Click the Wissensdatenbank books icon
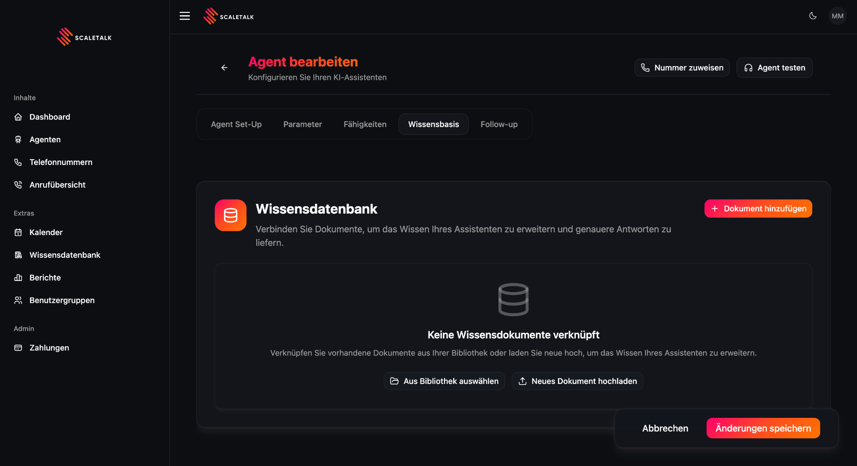 click(x=18, y=255)
